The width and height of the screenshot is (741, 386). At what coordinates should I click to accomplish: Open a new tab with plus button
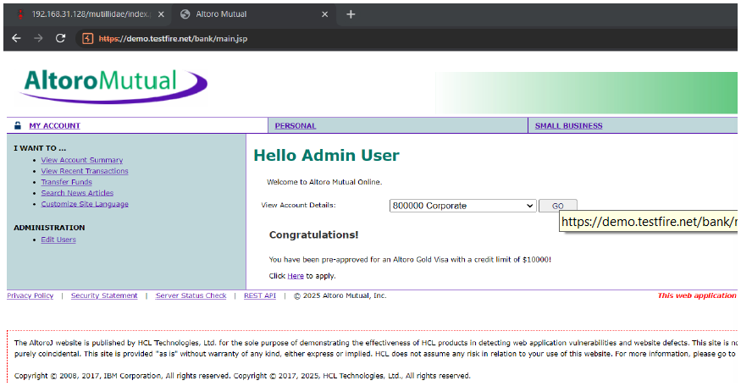351,14
